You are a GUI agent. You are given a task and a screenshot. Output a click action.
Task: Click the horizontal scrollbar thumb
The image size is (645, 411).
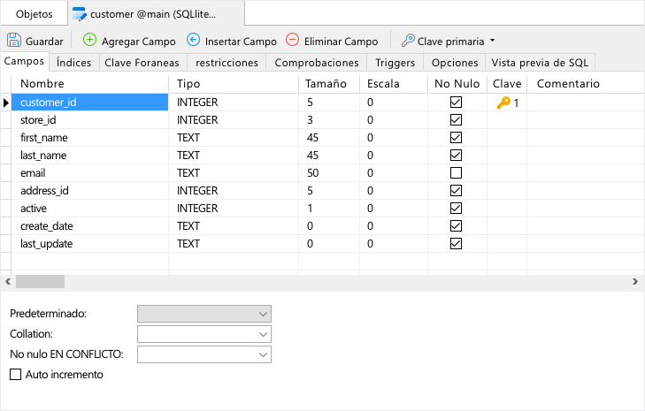[x=40, y=282]
